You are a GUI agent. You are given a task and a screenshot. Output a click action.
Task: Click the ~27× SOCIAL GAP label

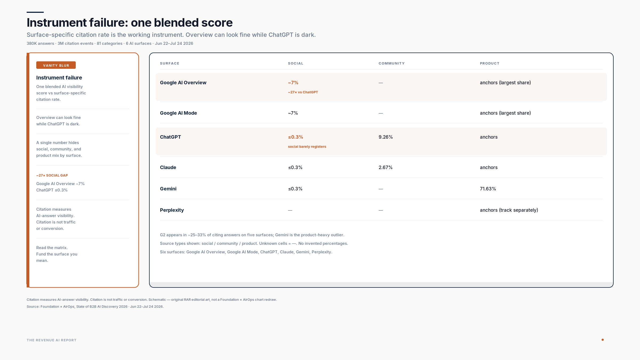[x=52, y=175]
